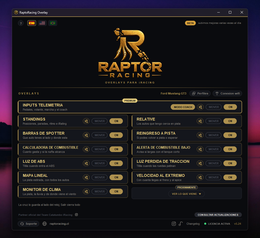
Task: Toggle Reingreso a Pista ON switch
Action: tap(230, 135)
